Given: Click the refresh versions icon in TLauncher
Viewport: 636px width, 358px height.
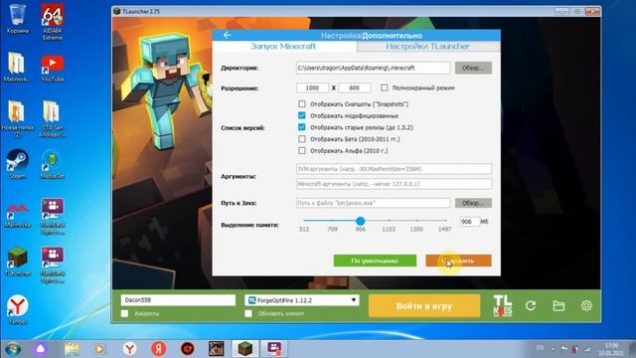Looking at the screenshot, I should coord(531,305).
